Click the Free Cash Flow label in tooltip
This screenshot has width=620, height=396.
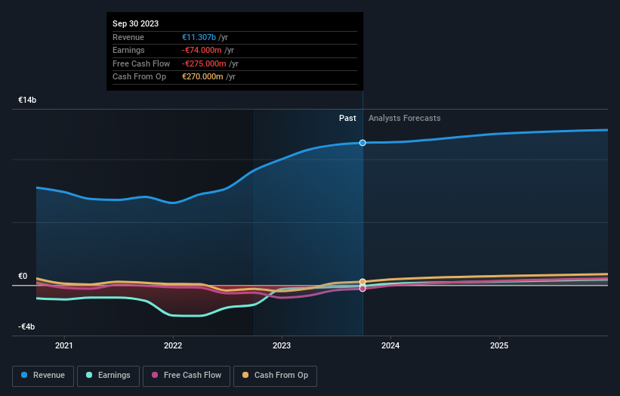click(x=141, y=63)
